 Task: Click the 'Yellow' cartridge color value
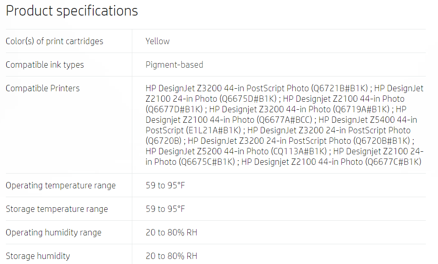(x=157, y=41)
